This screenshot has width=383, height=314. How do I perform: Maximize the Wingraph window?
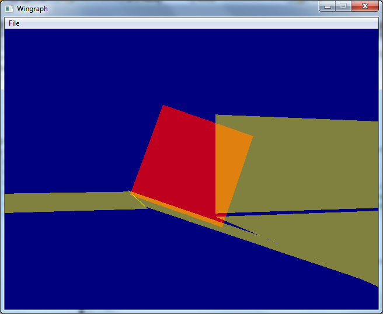coord(343,6)
